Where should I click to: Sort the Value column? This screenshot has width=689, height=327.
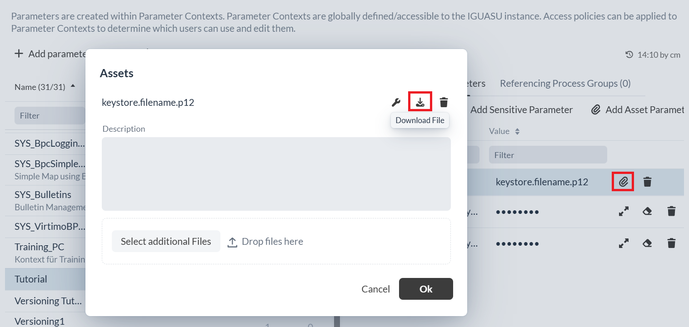517,131
